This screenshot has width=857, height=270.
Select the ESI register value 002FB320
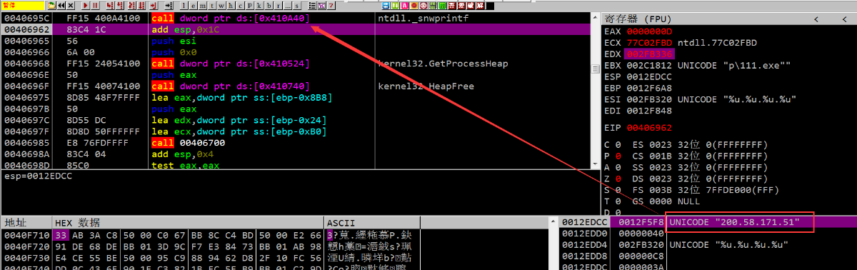tap(648, 99)
